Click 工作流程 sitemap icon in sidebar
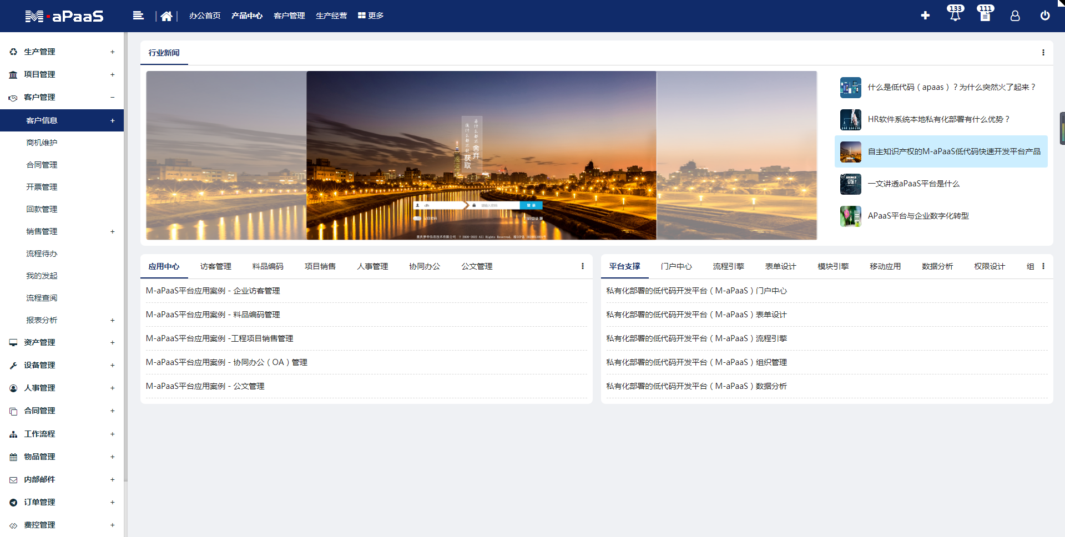This screenshot has height=537, width=1065. click(13, 434)
